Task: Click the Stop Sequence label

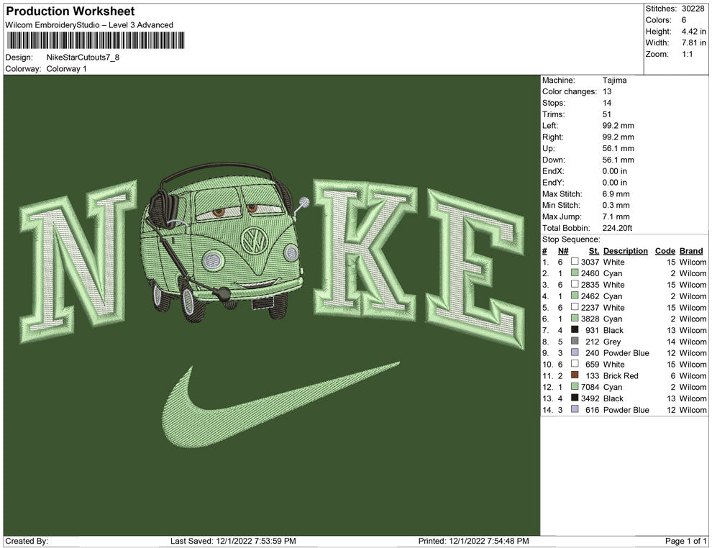Action: (571, 239)
